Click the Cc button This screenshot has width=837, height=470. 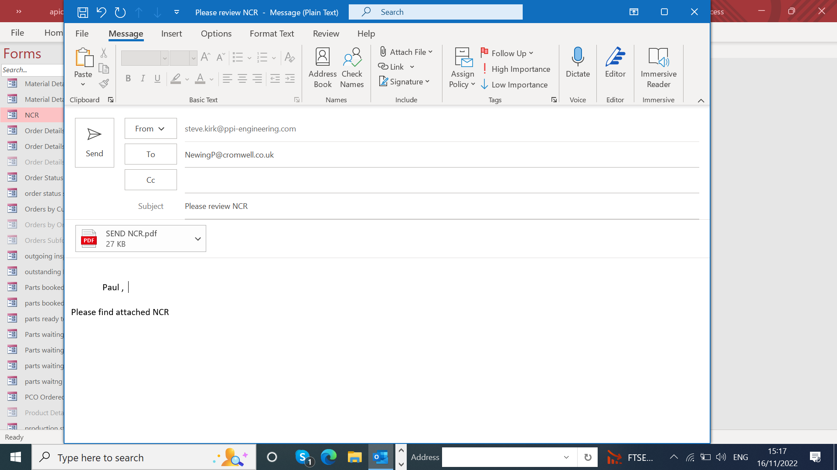point(150,180)
